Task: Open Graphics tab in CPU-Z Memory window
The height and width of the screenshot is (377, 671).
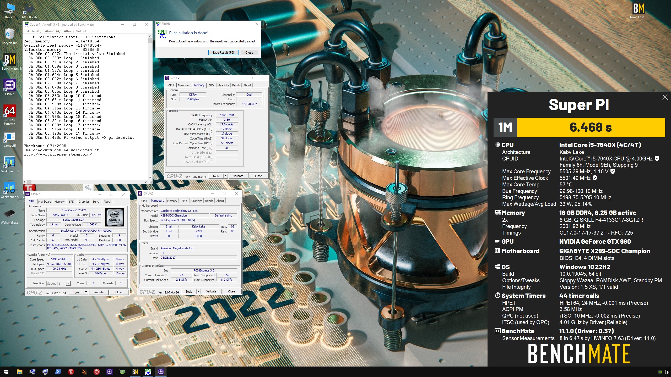Action: [224, 85]
